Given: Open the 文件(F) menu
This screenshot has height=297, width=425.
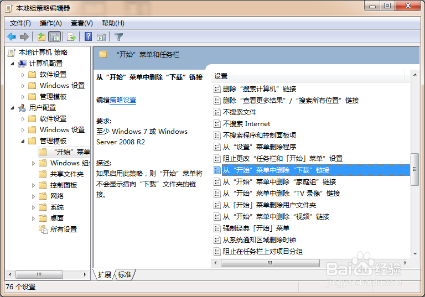Looking at the screenshot, I should pos(20,23).
